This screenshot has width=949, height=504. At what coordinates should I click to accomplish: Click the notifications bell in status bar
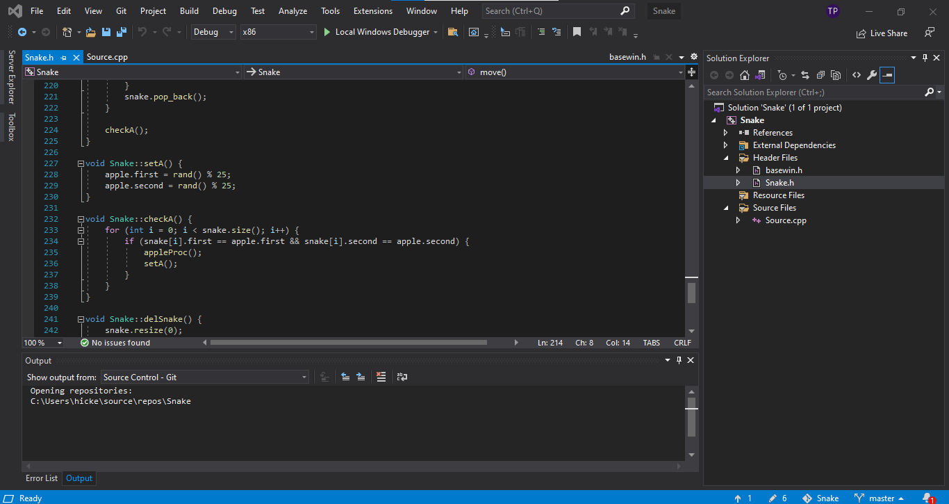927,498
